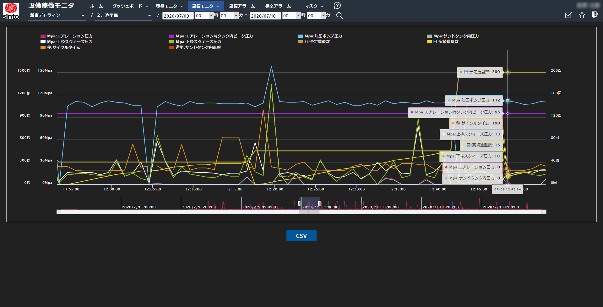Click the CSV export button

(301, 236)
